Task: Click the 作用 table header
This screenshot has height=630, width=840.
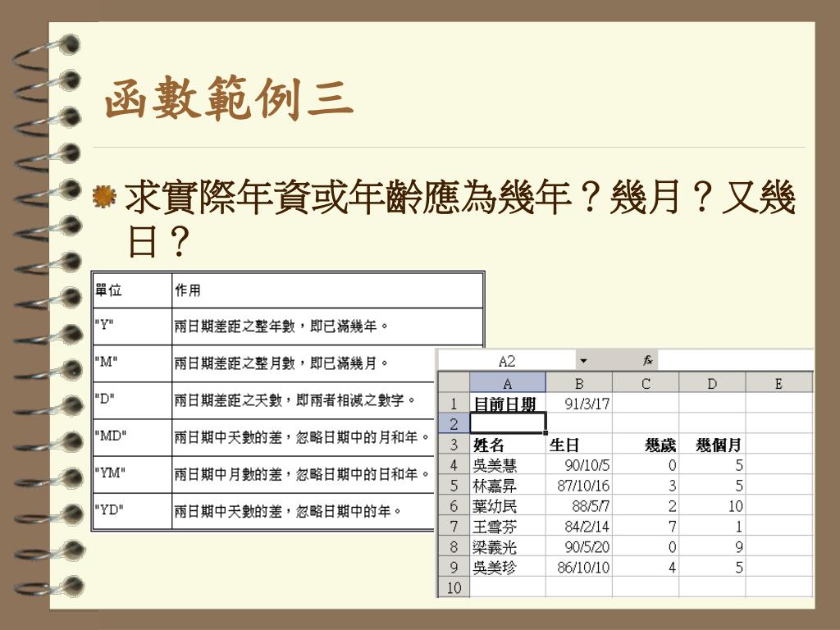Action: [327, 290]
